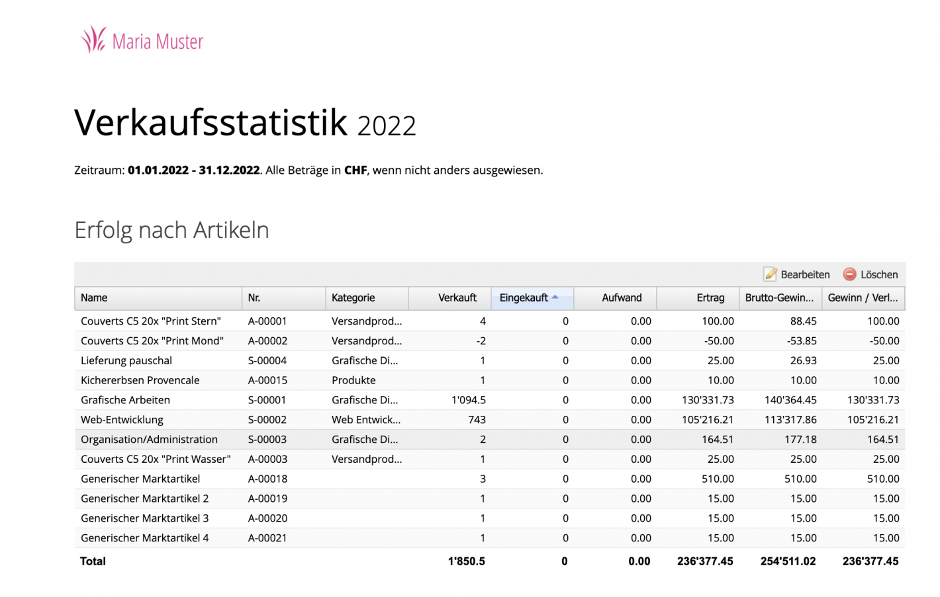The height and width of the screenshot is (597, 940).
Task: Expand the truncated Versandprod... category entry
Action: tap(365, 321)
